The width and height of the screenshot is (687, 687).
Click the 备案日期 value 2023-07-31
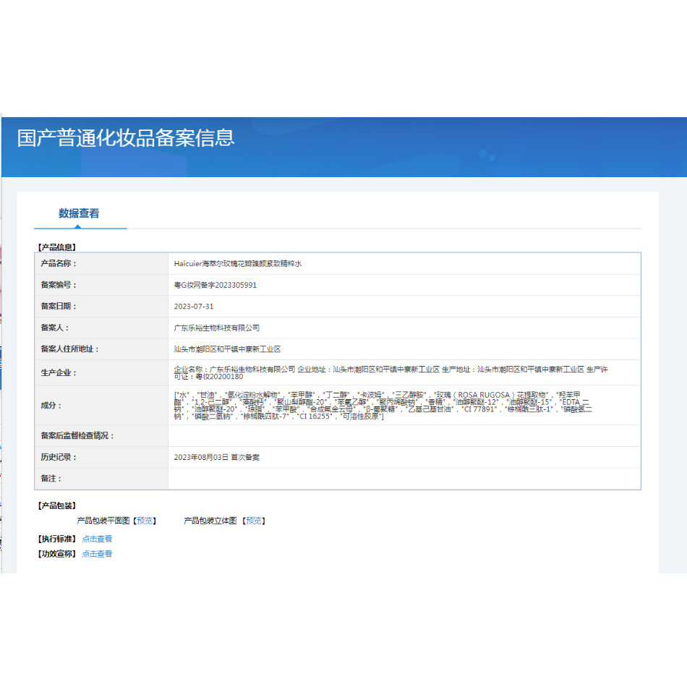click(x=194, y=307)
